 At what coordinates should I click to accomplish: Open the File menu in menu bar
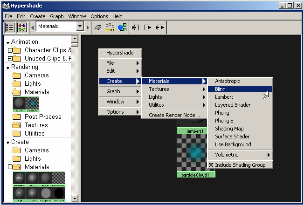(x=8, y=16)
